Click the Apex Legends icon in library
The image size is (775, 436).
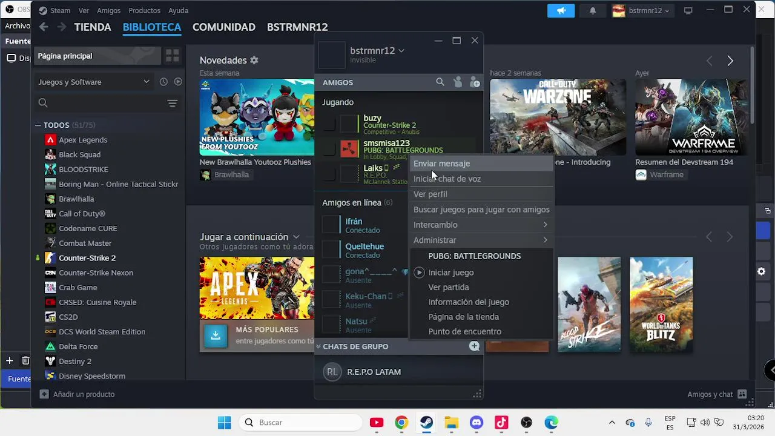(50, 140)
